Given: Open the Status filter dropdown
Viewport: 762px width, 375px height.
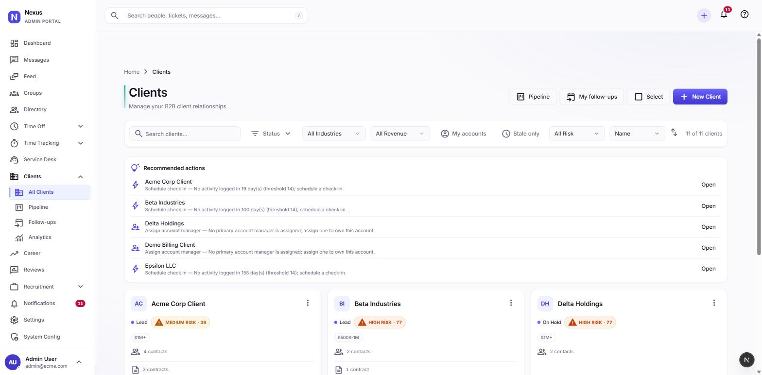Looking at the screenshot, I should click(271, 134).
